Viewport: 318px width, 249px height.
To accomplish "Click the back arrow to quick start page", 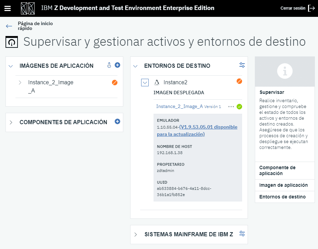I will click(9, 26).
